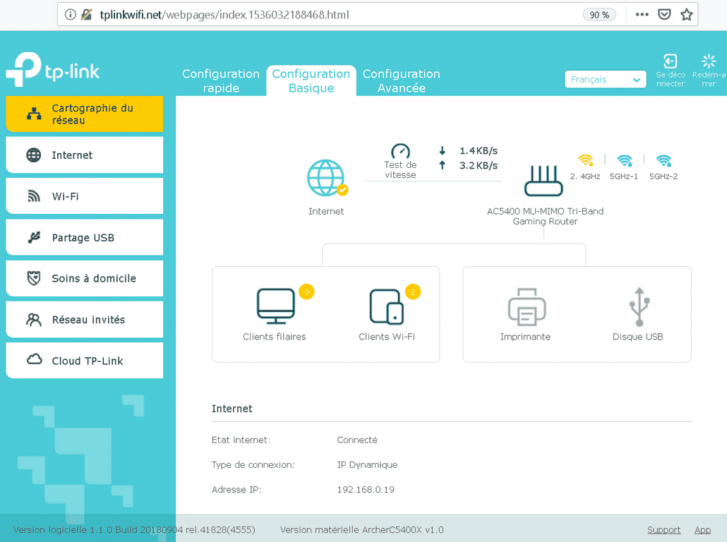Bookmark this page with the star icon
This screenshot has height=542, width=727.
tap(687, 14)
